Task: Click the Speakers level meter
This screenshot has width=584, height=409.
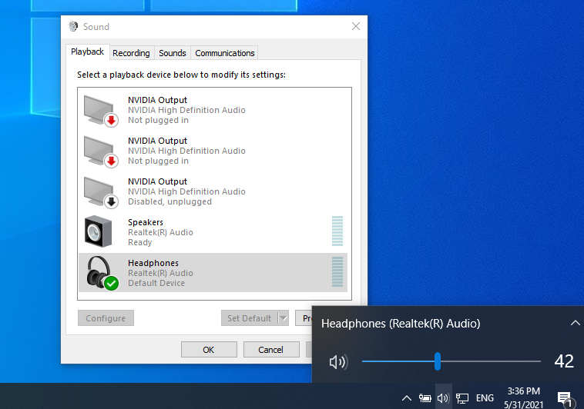Action: (x=337, y=231)
